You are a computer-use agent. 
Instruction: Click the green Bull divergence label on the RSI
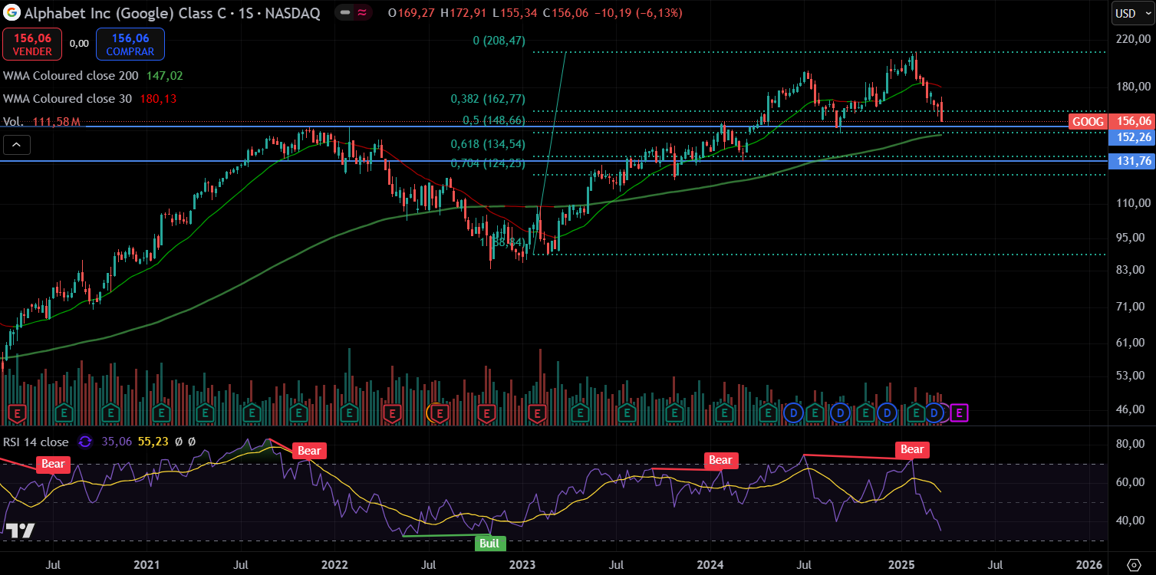pyautogui.click(x=490, y=544)
